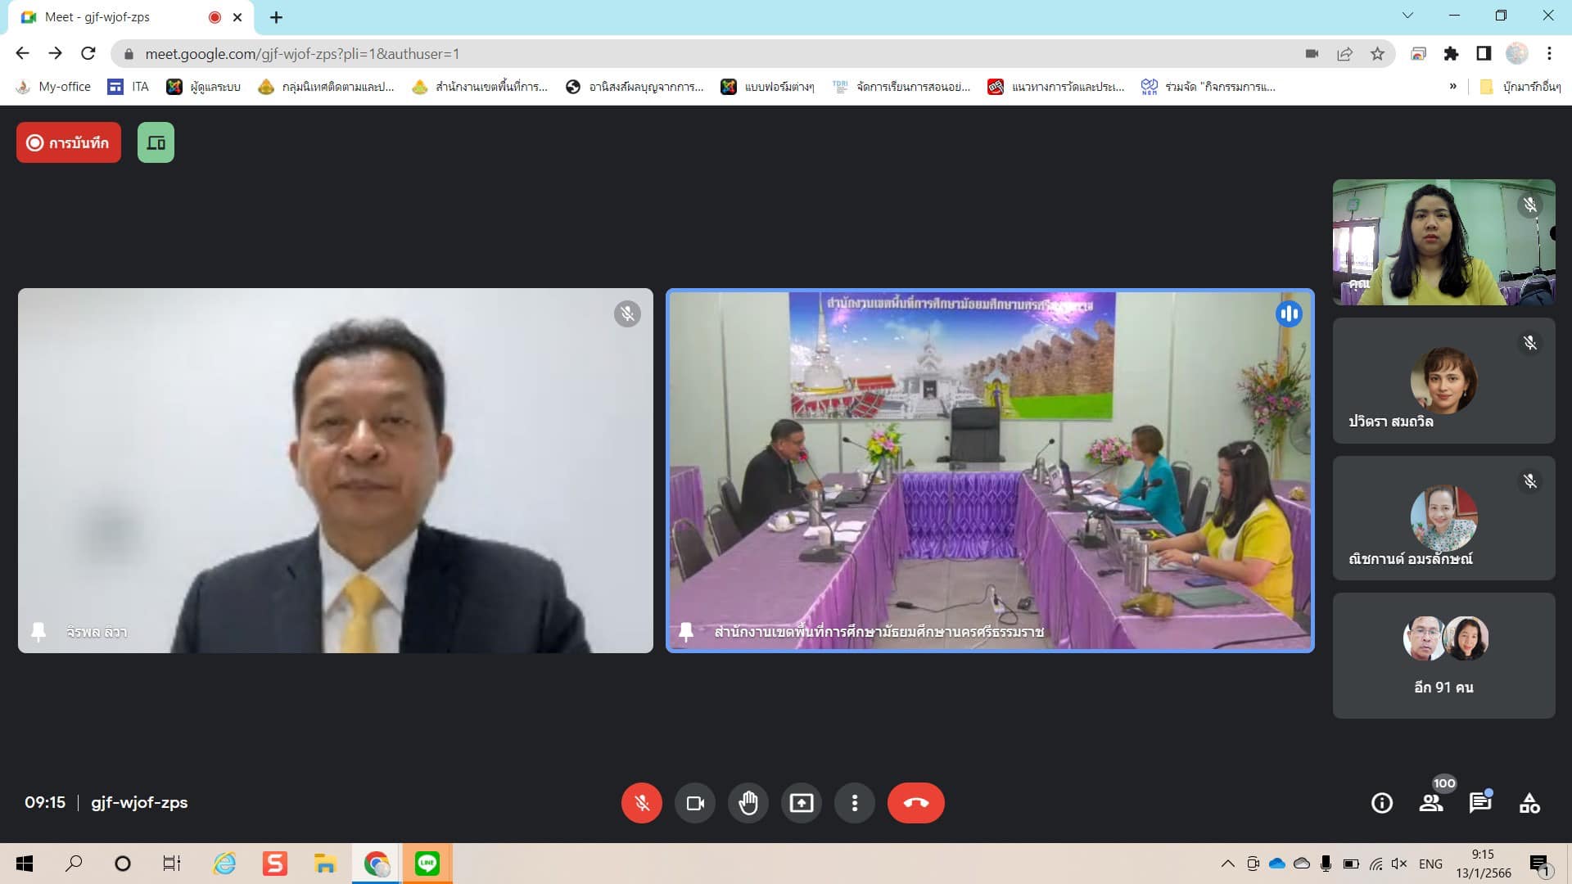Open the My-office bookmark
This screenshot has width=1572, height=884.
[53, 86]
